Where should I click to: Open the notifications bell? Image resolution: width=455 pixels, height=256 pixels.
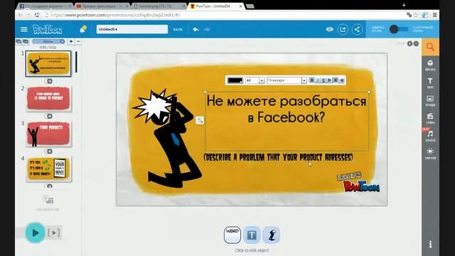[82, 29]
